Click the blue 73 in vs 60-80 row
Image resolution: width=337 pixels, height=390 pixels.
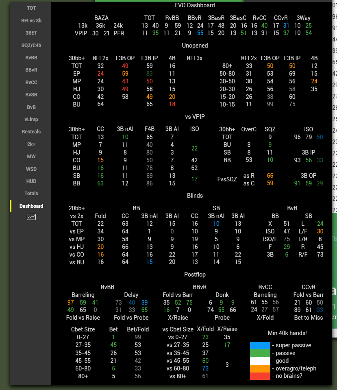tap(205, 368)
